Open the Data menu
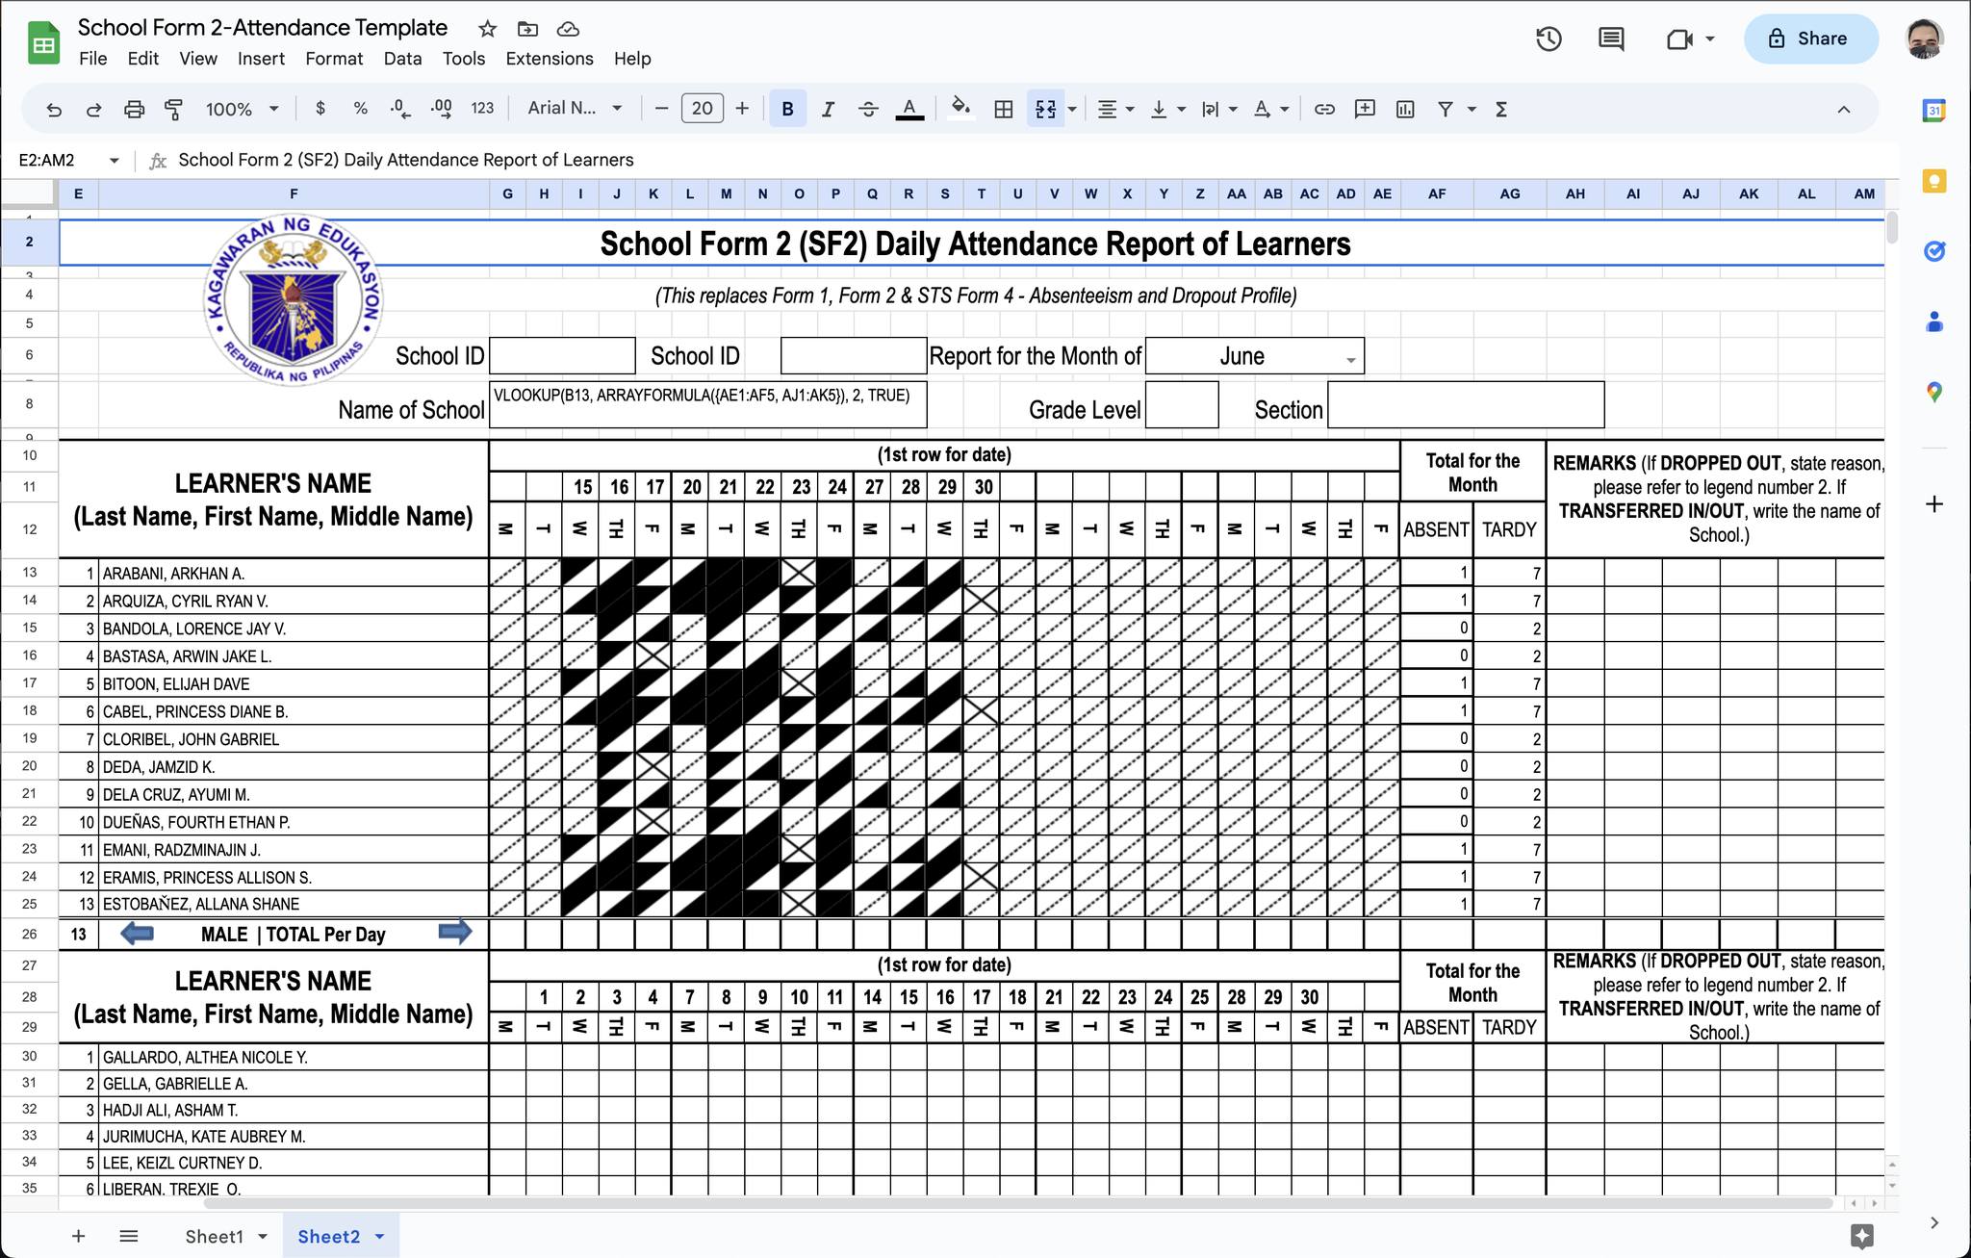1971x1258 pixels. click(x=402, y=59)
